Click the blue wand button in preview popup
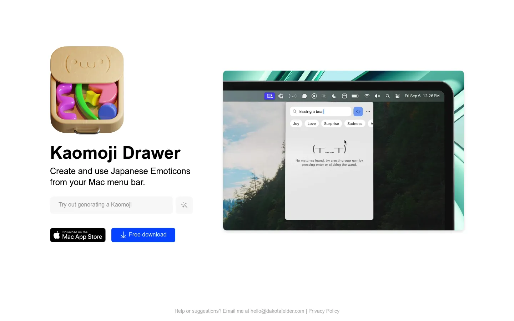The width and height of the screenshot is (514, 321). [x=358, y=112]
